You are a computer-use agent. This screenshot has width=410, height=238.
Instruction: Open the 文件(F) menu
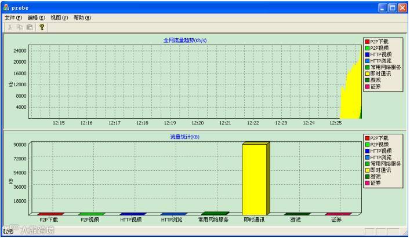click(13, 18)
